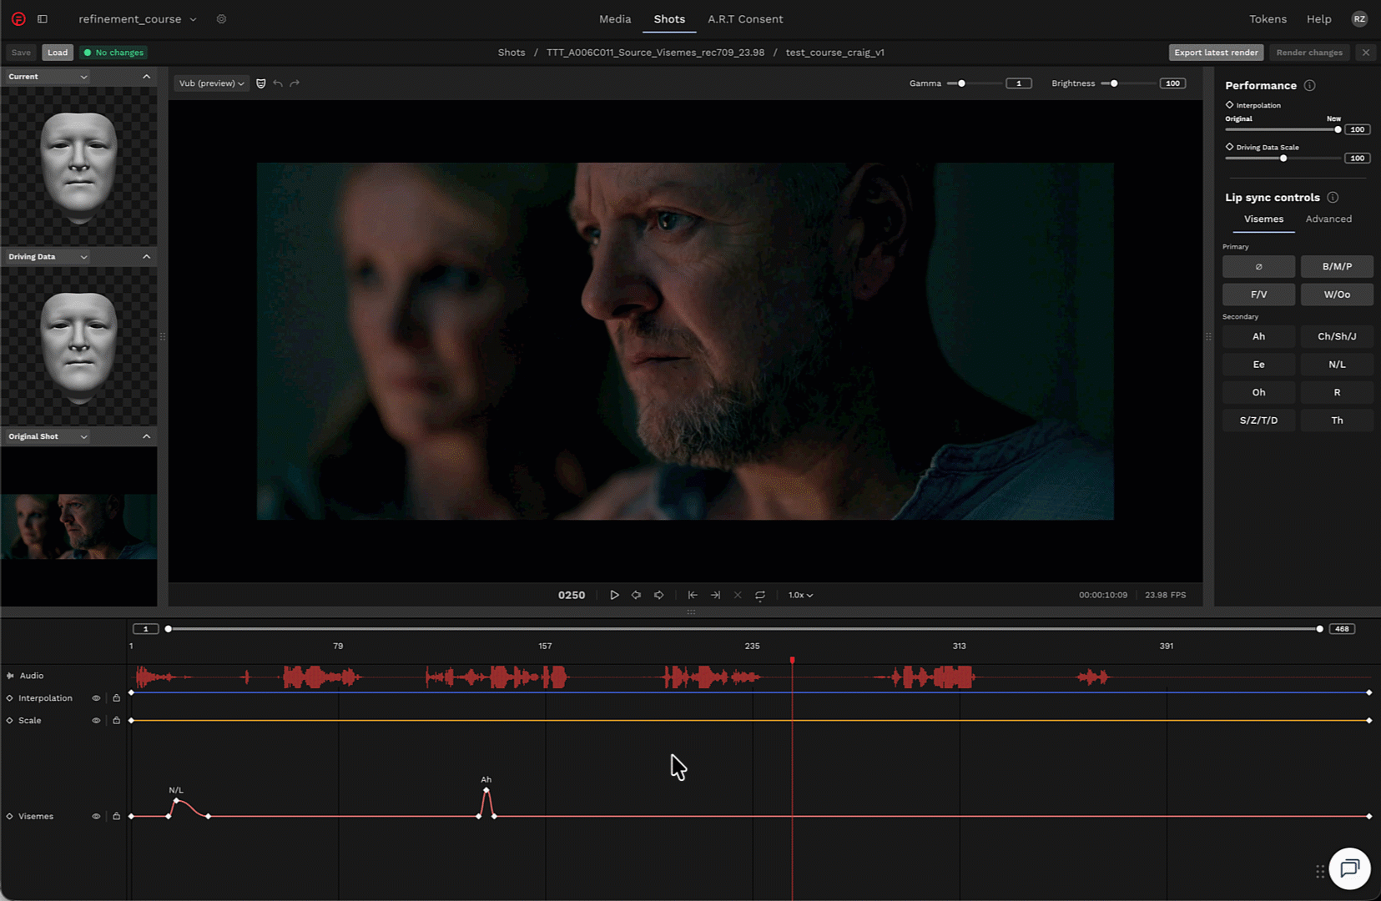Click Interpolation track keyframe diamond icon
This screenshot has width=1381, height=901.
(x=10, y=698)
